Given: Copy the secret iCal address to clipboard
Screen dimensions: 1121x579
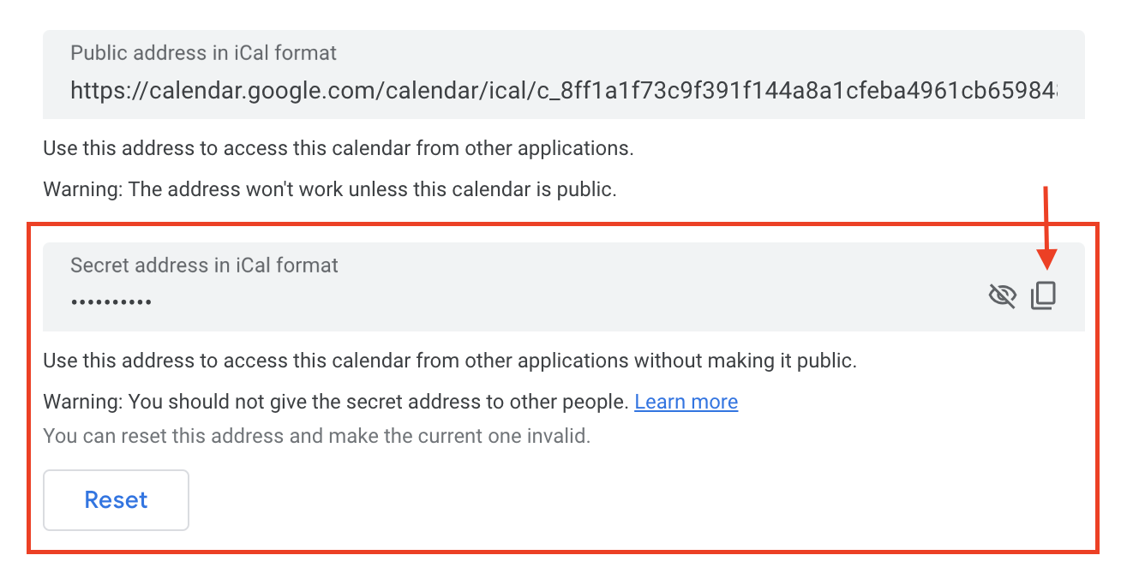Looking at the screenshot, I should 1043,295.
